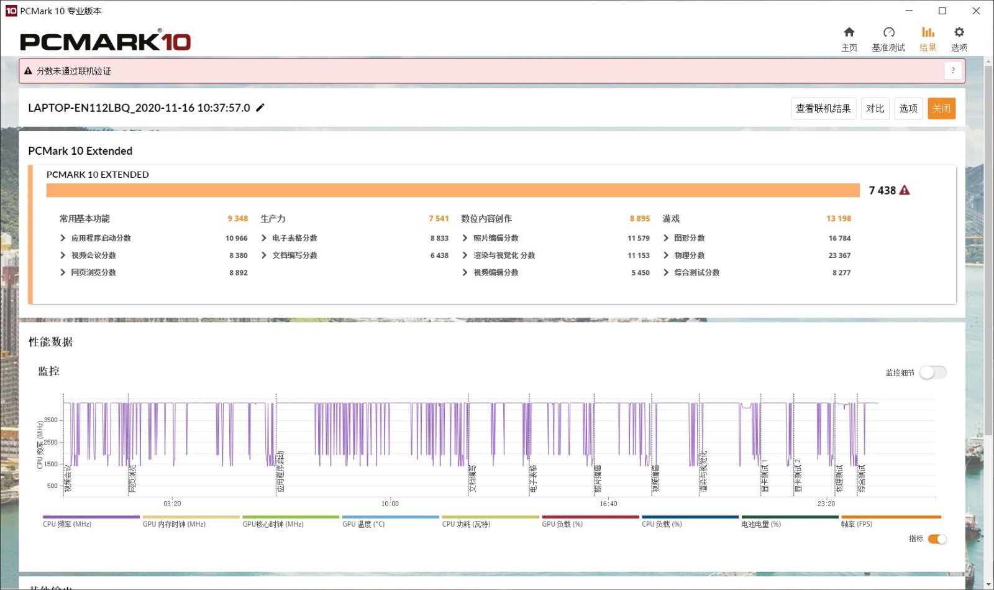Expand 图形分数 row
The height and width of the screenshot is (590, 994).
tap(666, 238)
